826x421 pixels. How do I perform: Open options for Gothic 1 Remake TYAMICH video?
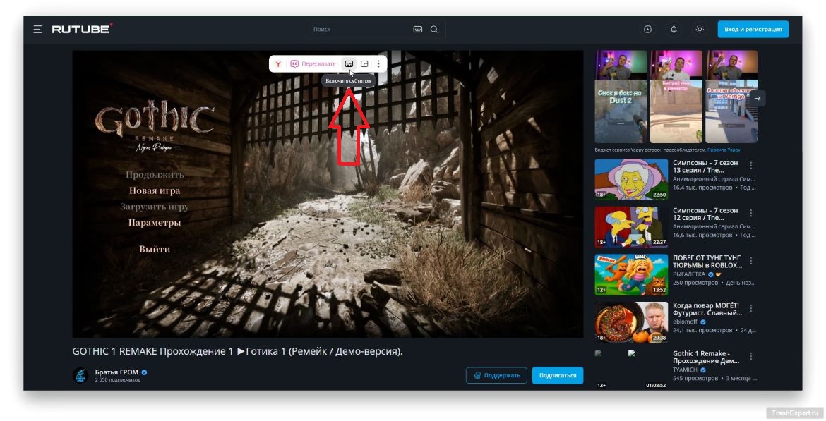[x=751, y=356]
